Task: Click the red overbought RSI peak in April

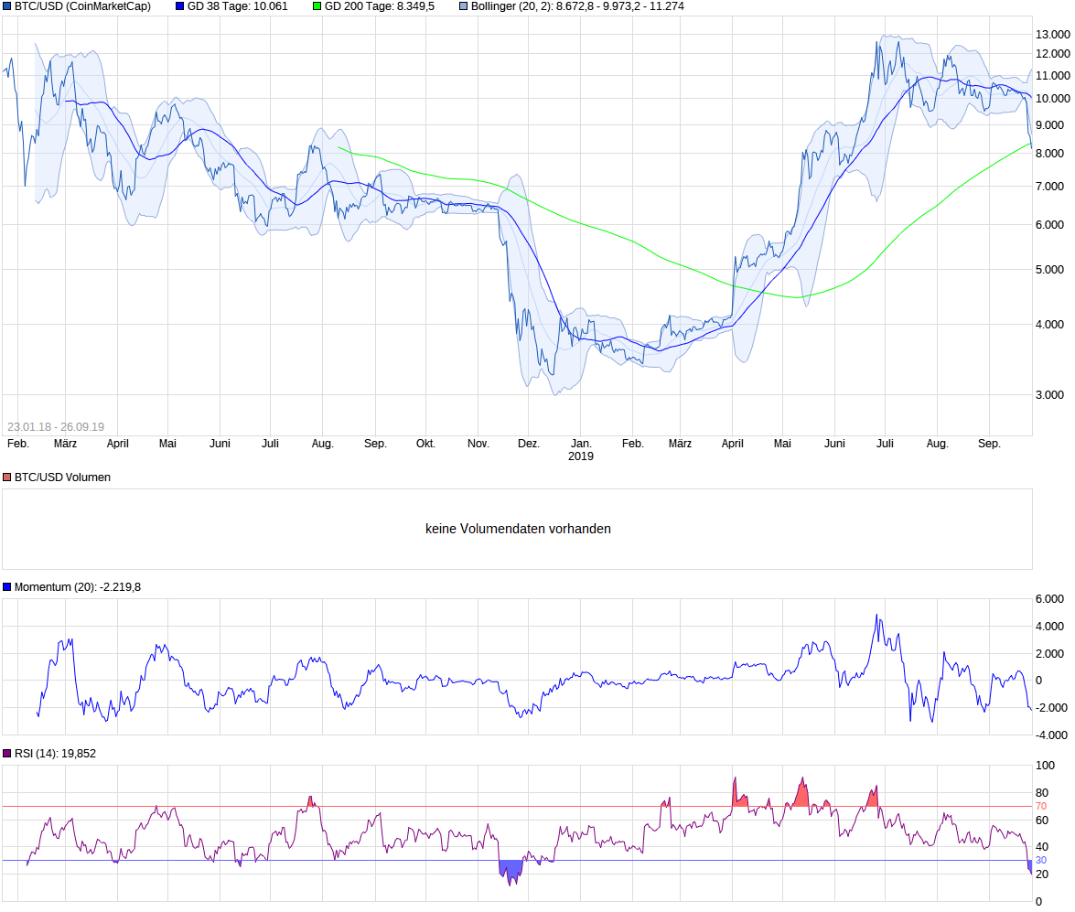Action: tap(739, 797)
